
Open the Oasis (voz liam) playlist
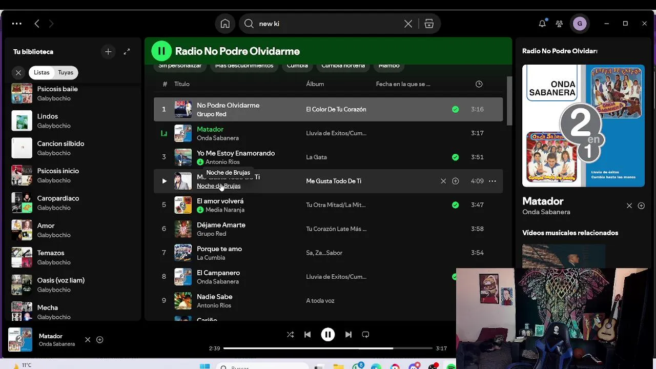coord(74,284)
